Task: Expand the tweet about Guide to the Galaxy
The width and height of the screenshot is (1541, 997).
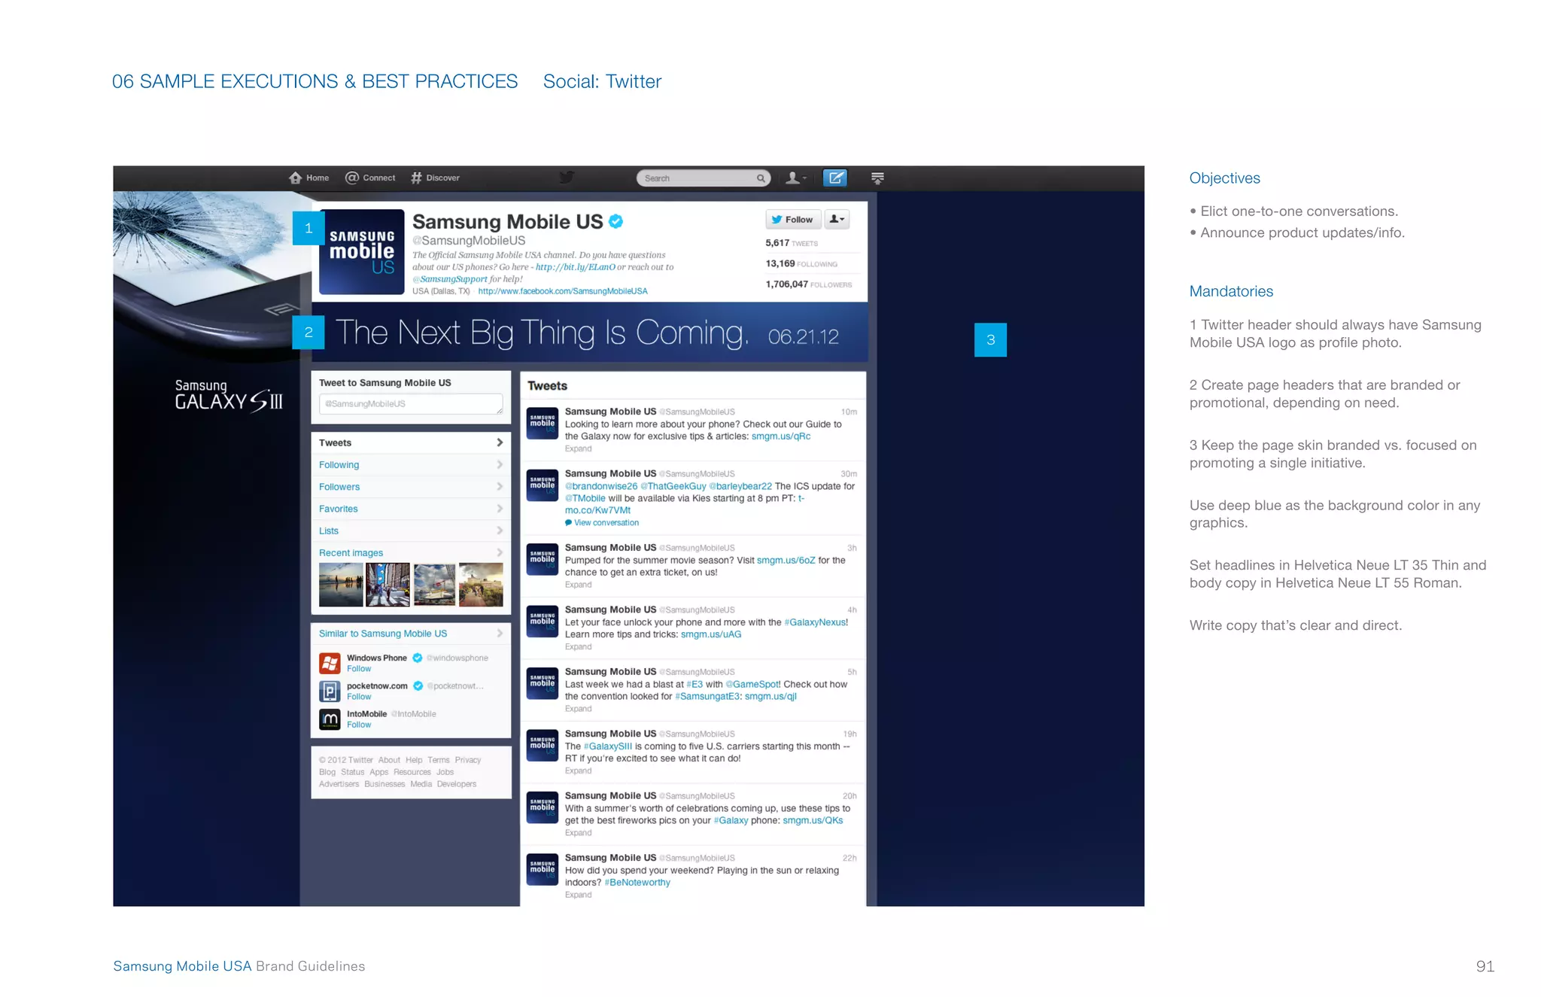Action: (x=578, y=449)
